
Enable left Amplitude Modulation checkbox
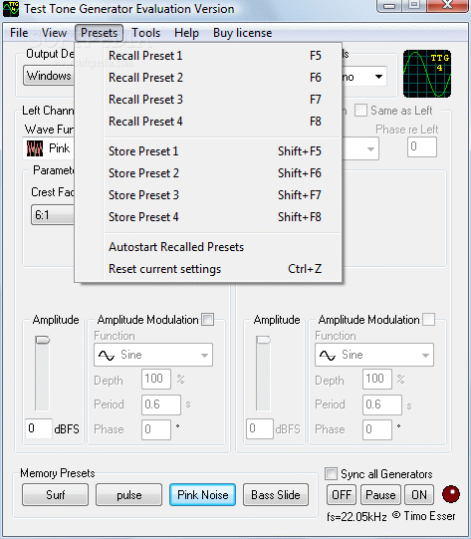tap(207, 319)
